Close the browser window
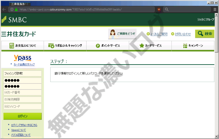The height and width of the screenshot is (139, 219). pyautogui.click(x=216, y=3)
